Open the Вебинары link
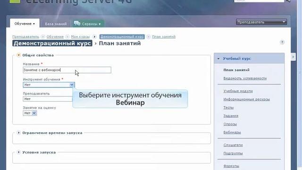302x170 pixels. 232,132
